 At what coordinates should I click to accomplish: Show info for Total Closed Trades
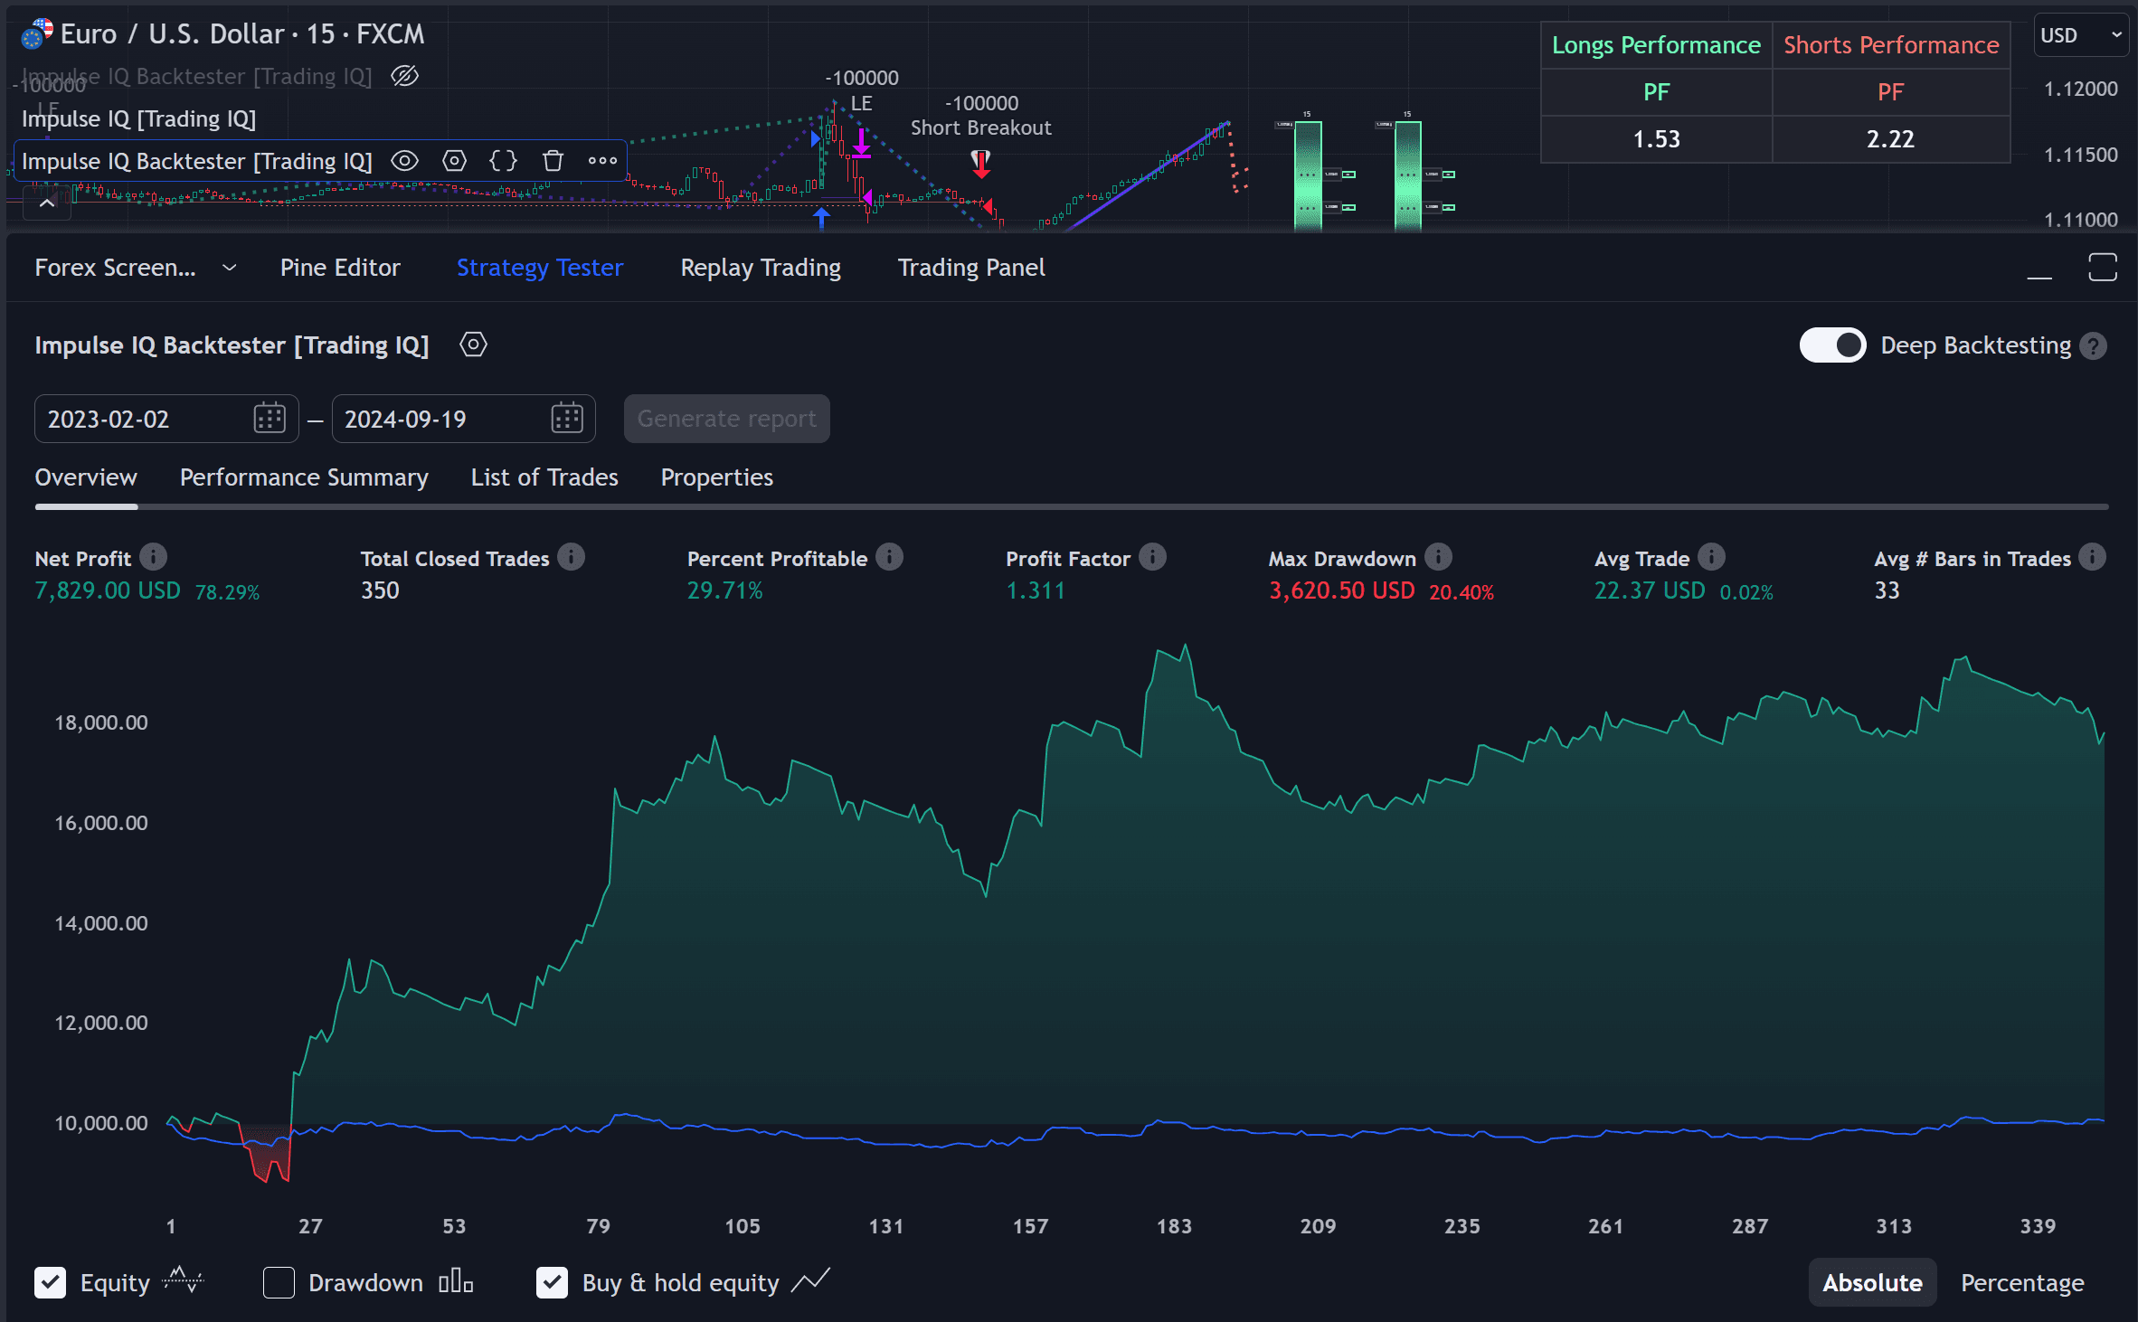(x=572, y=557)
